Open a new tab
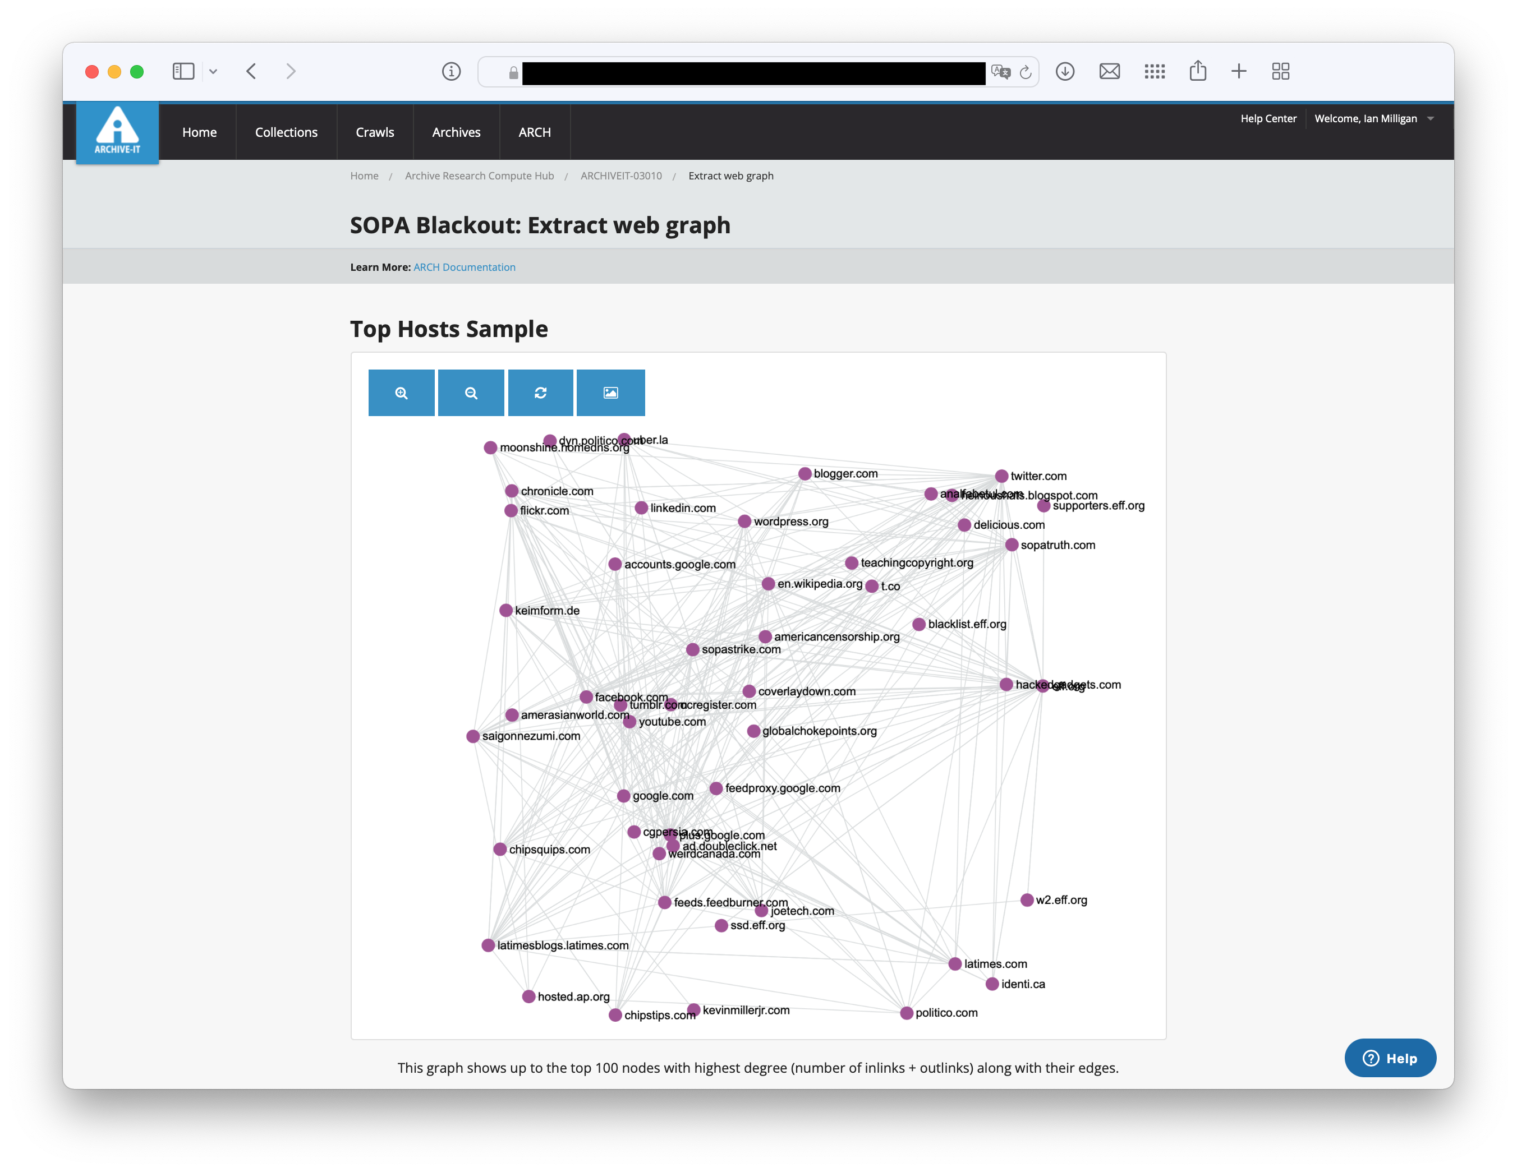Image resolution: width=1517 pixels, height=1172 pixels. [x=1239, y=72]
